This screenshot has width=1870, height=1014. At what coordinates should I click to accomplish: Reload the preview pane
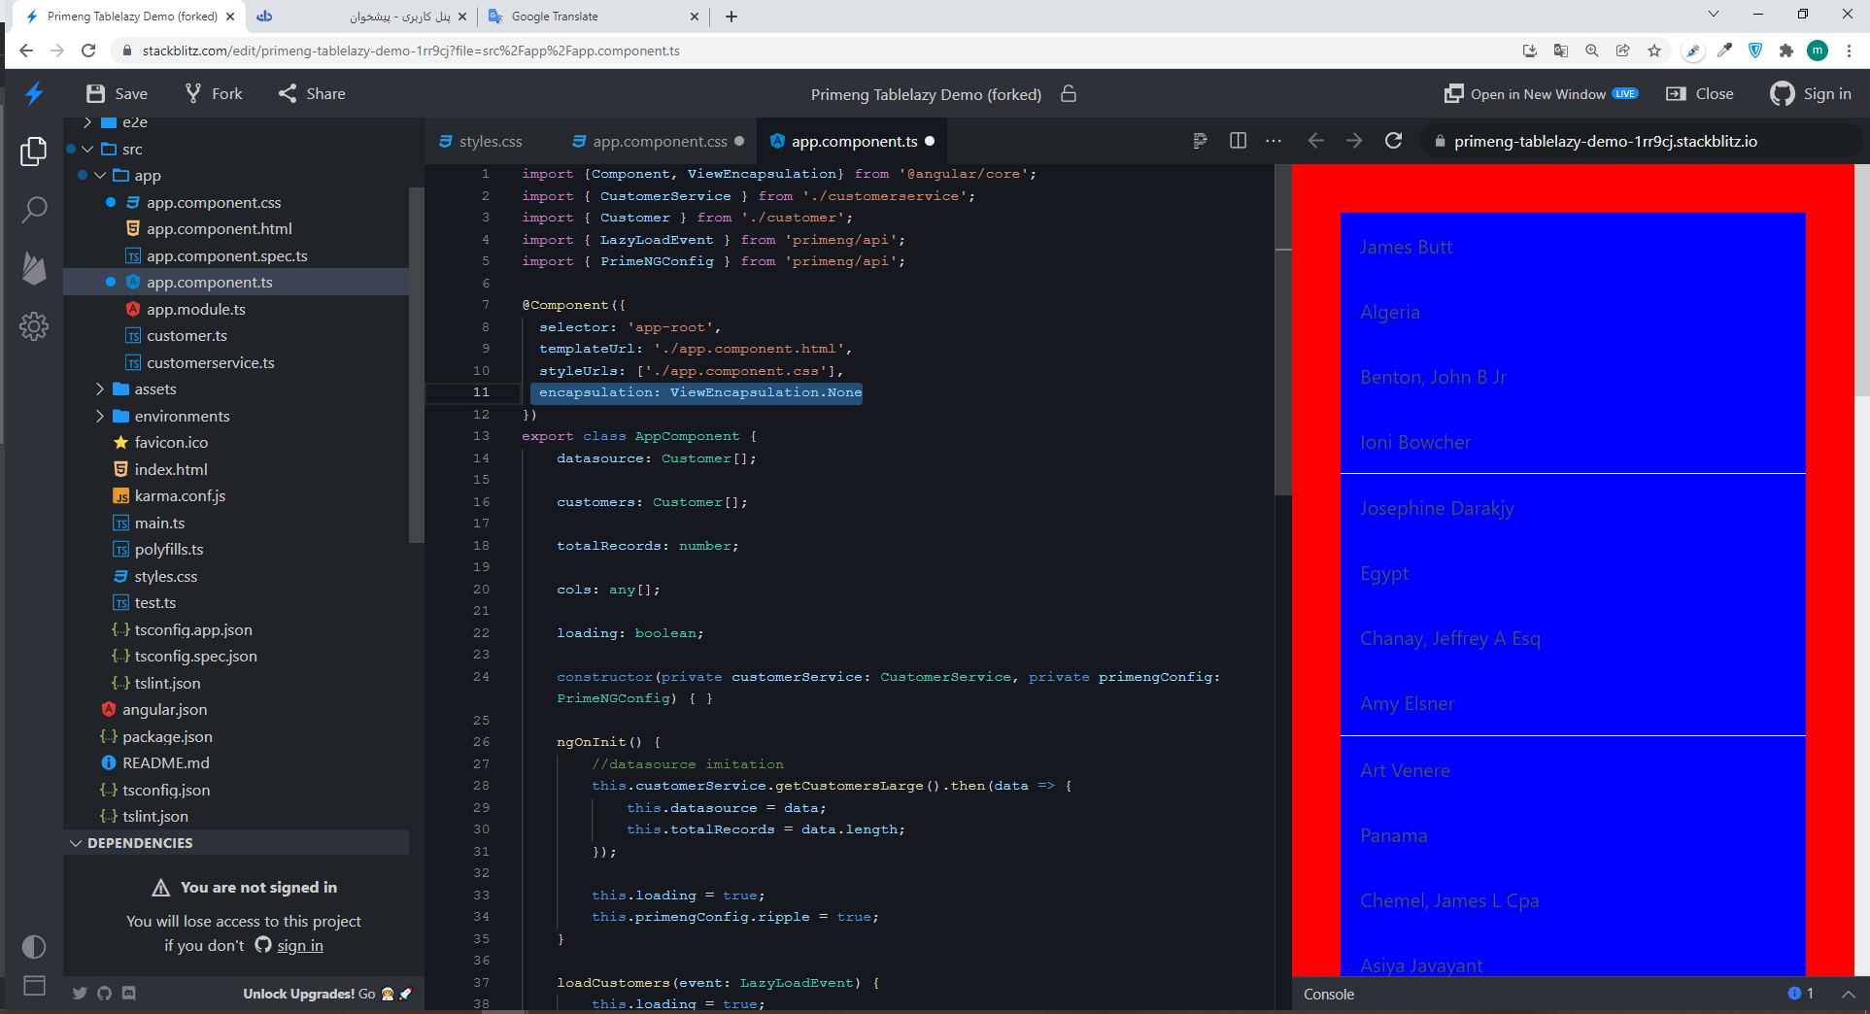pos(1393,141)
